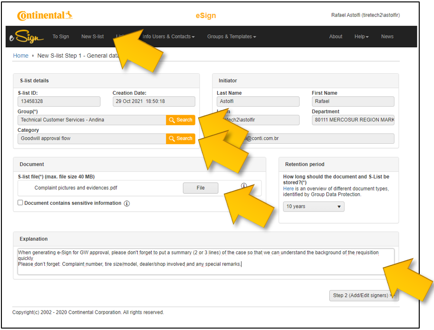The image size is (434, 330).
Task: Click the Last Name field Astolfi
Action: click(x=258, y=101)
